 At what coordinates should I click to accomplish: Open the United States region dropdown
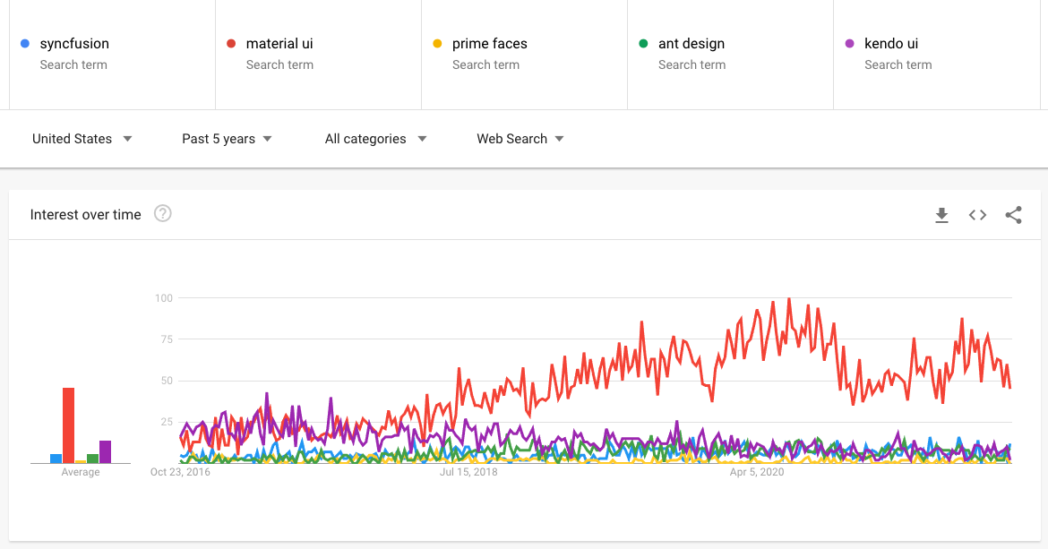[x=82, y=139]
